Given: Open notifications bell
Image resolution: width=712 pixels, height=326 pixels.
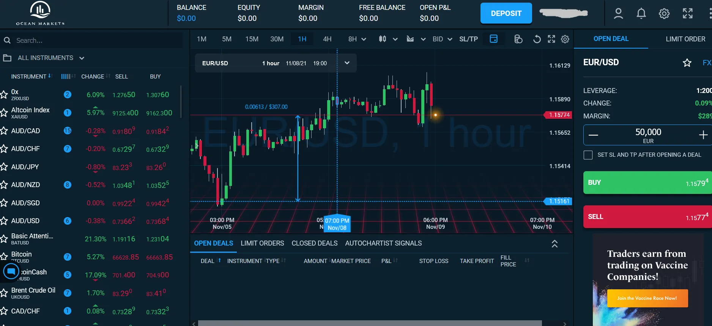Looking at the screenshot, I should pyautogui.click(x=641, y=14).
